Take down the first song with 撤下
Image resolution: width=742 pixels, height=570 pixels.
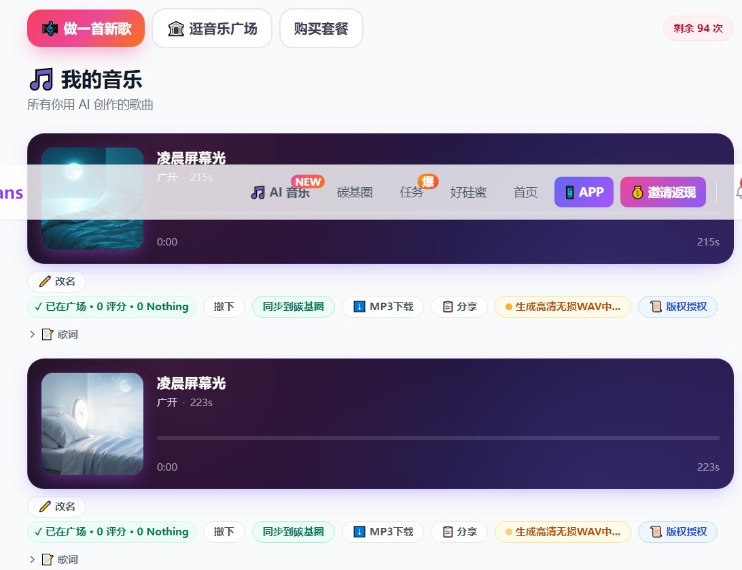[224, 307]
